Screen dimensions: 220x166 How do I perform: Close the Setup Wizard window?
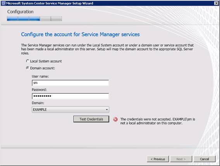click(216, 3)
